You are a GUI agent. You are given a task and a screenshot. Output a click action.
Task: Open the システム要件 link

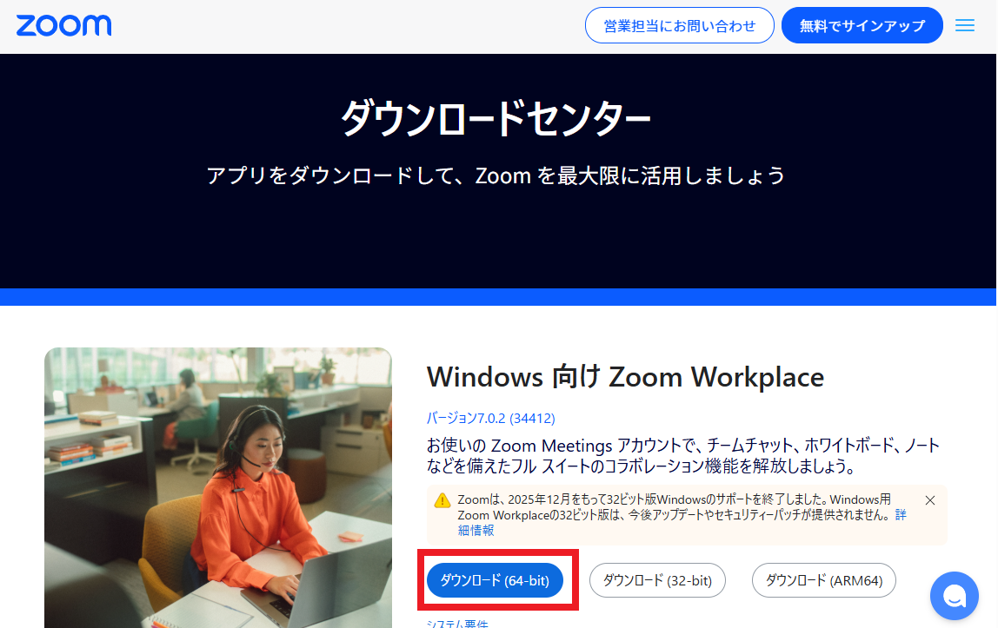(457, 623)
